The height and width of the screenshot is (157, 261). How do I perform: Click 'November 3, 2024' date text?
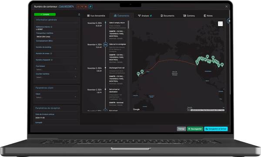tap(94, 68)
